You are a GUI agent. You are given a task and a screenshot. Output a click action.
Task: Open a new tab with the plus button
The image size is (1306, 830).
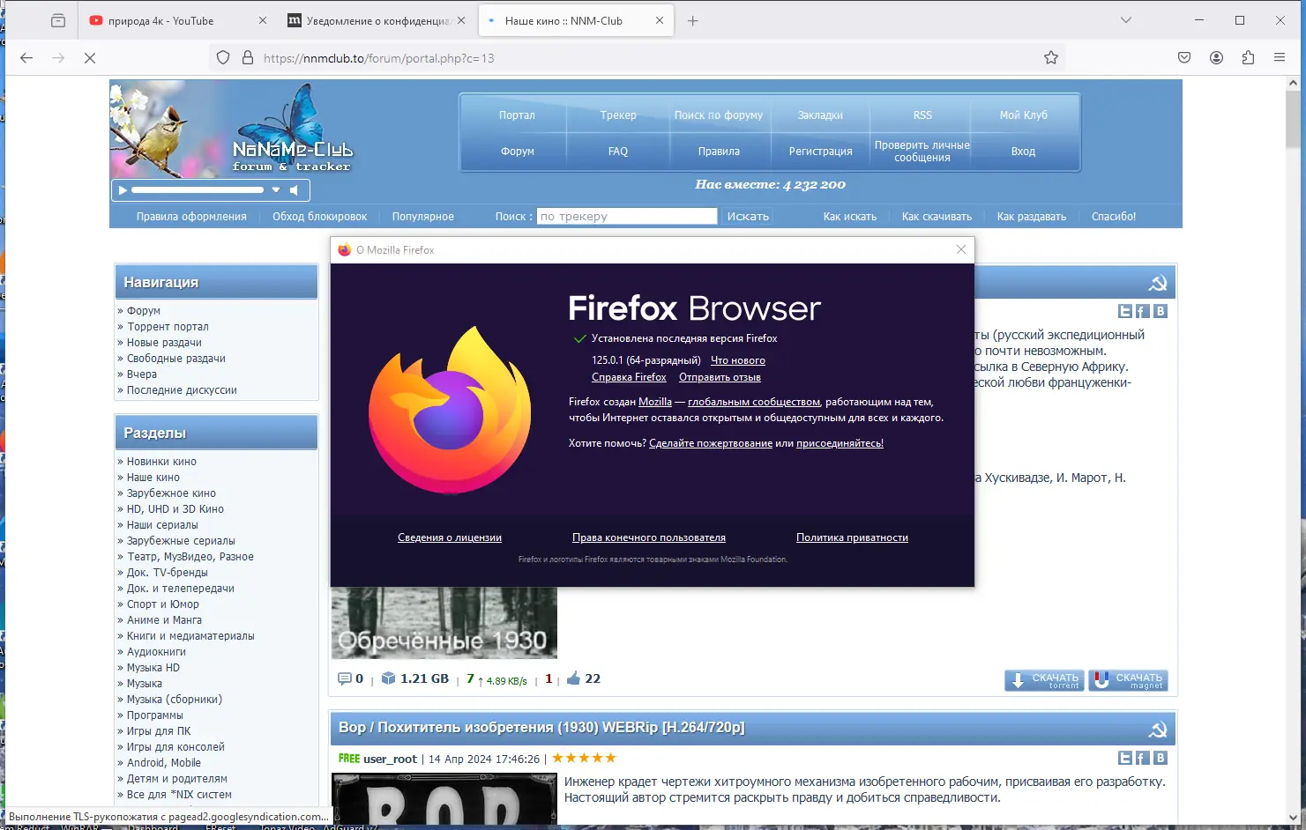point(693,21)
